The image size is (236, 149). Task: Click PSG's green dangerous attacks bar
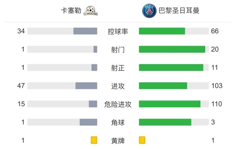click(x=170, y=104)
